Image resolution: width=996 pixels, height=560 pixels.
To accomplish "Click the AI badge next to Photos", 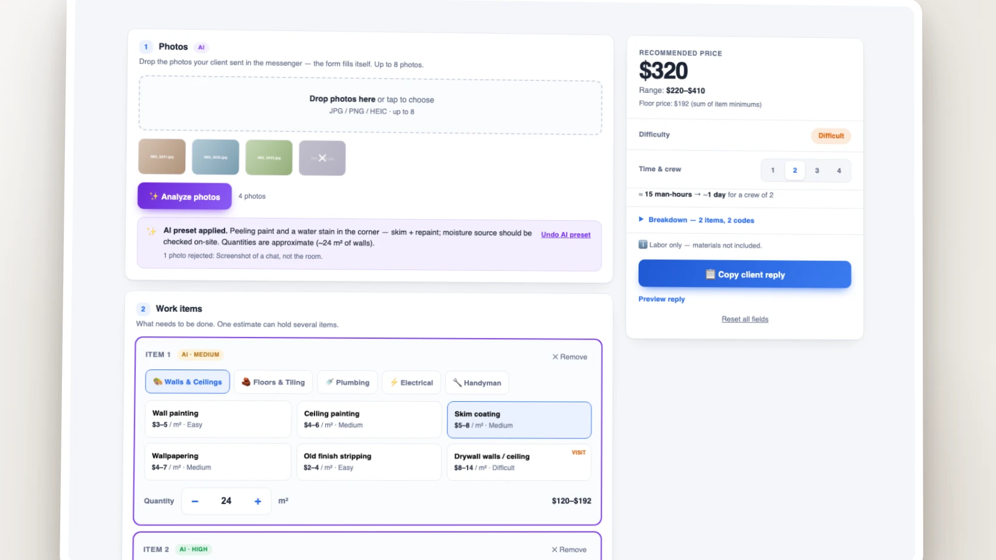I will (x=201, y=47).
